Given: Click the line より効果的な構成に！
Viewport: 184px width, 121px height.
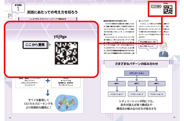Looking at the screenshot, I should coord(39,107).
